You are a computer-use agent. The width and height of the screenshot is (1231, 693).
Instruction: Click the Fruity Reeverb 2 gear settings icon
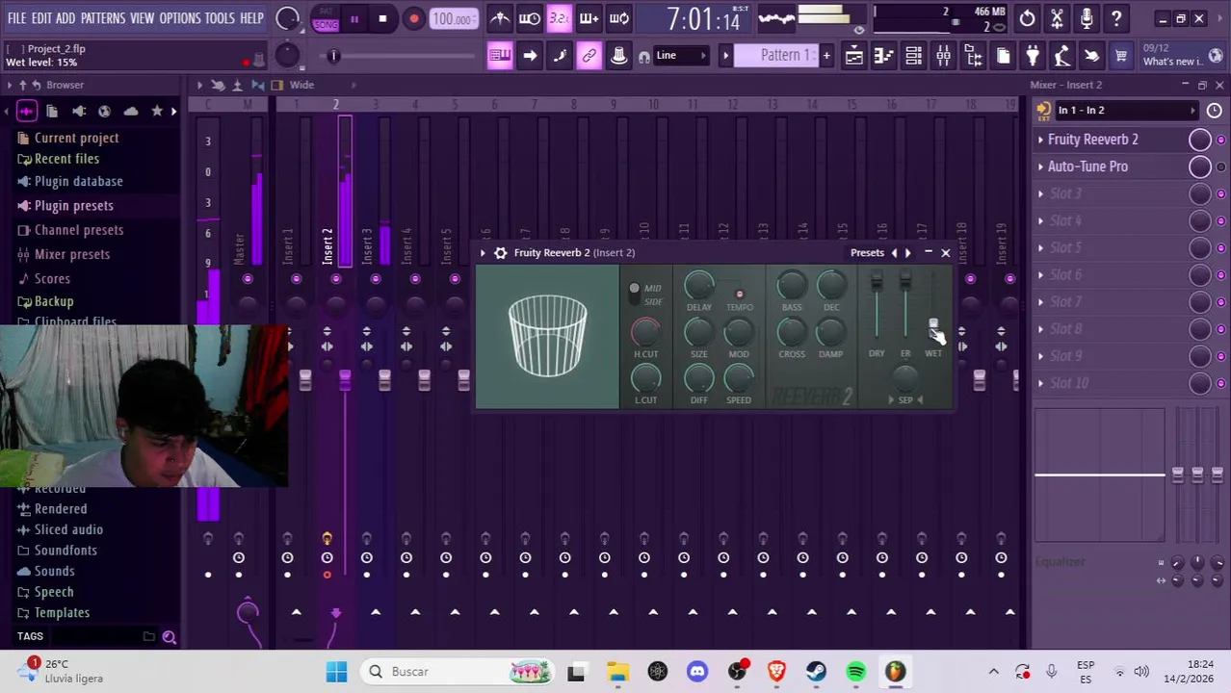[x=500, y=253]
